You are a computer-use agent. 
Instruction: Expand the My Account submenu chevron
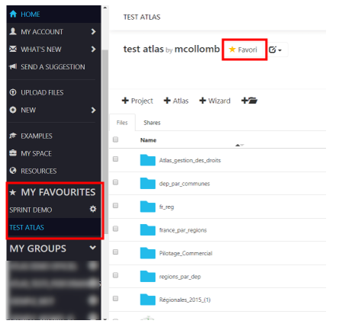click(x=93, y=31)
